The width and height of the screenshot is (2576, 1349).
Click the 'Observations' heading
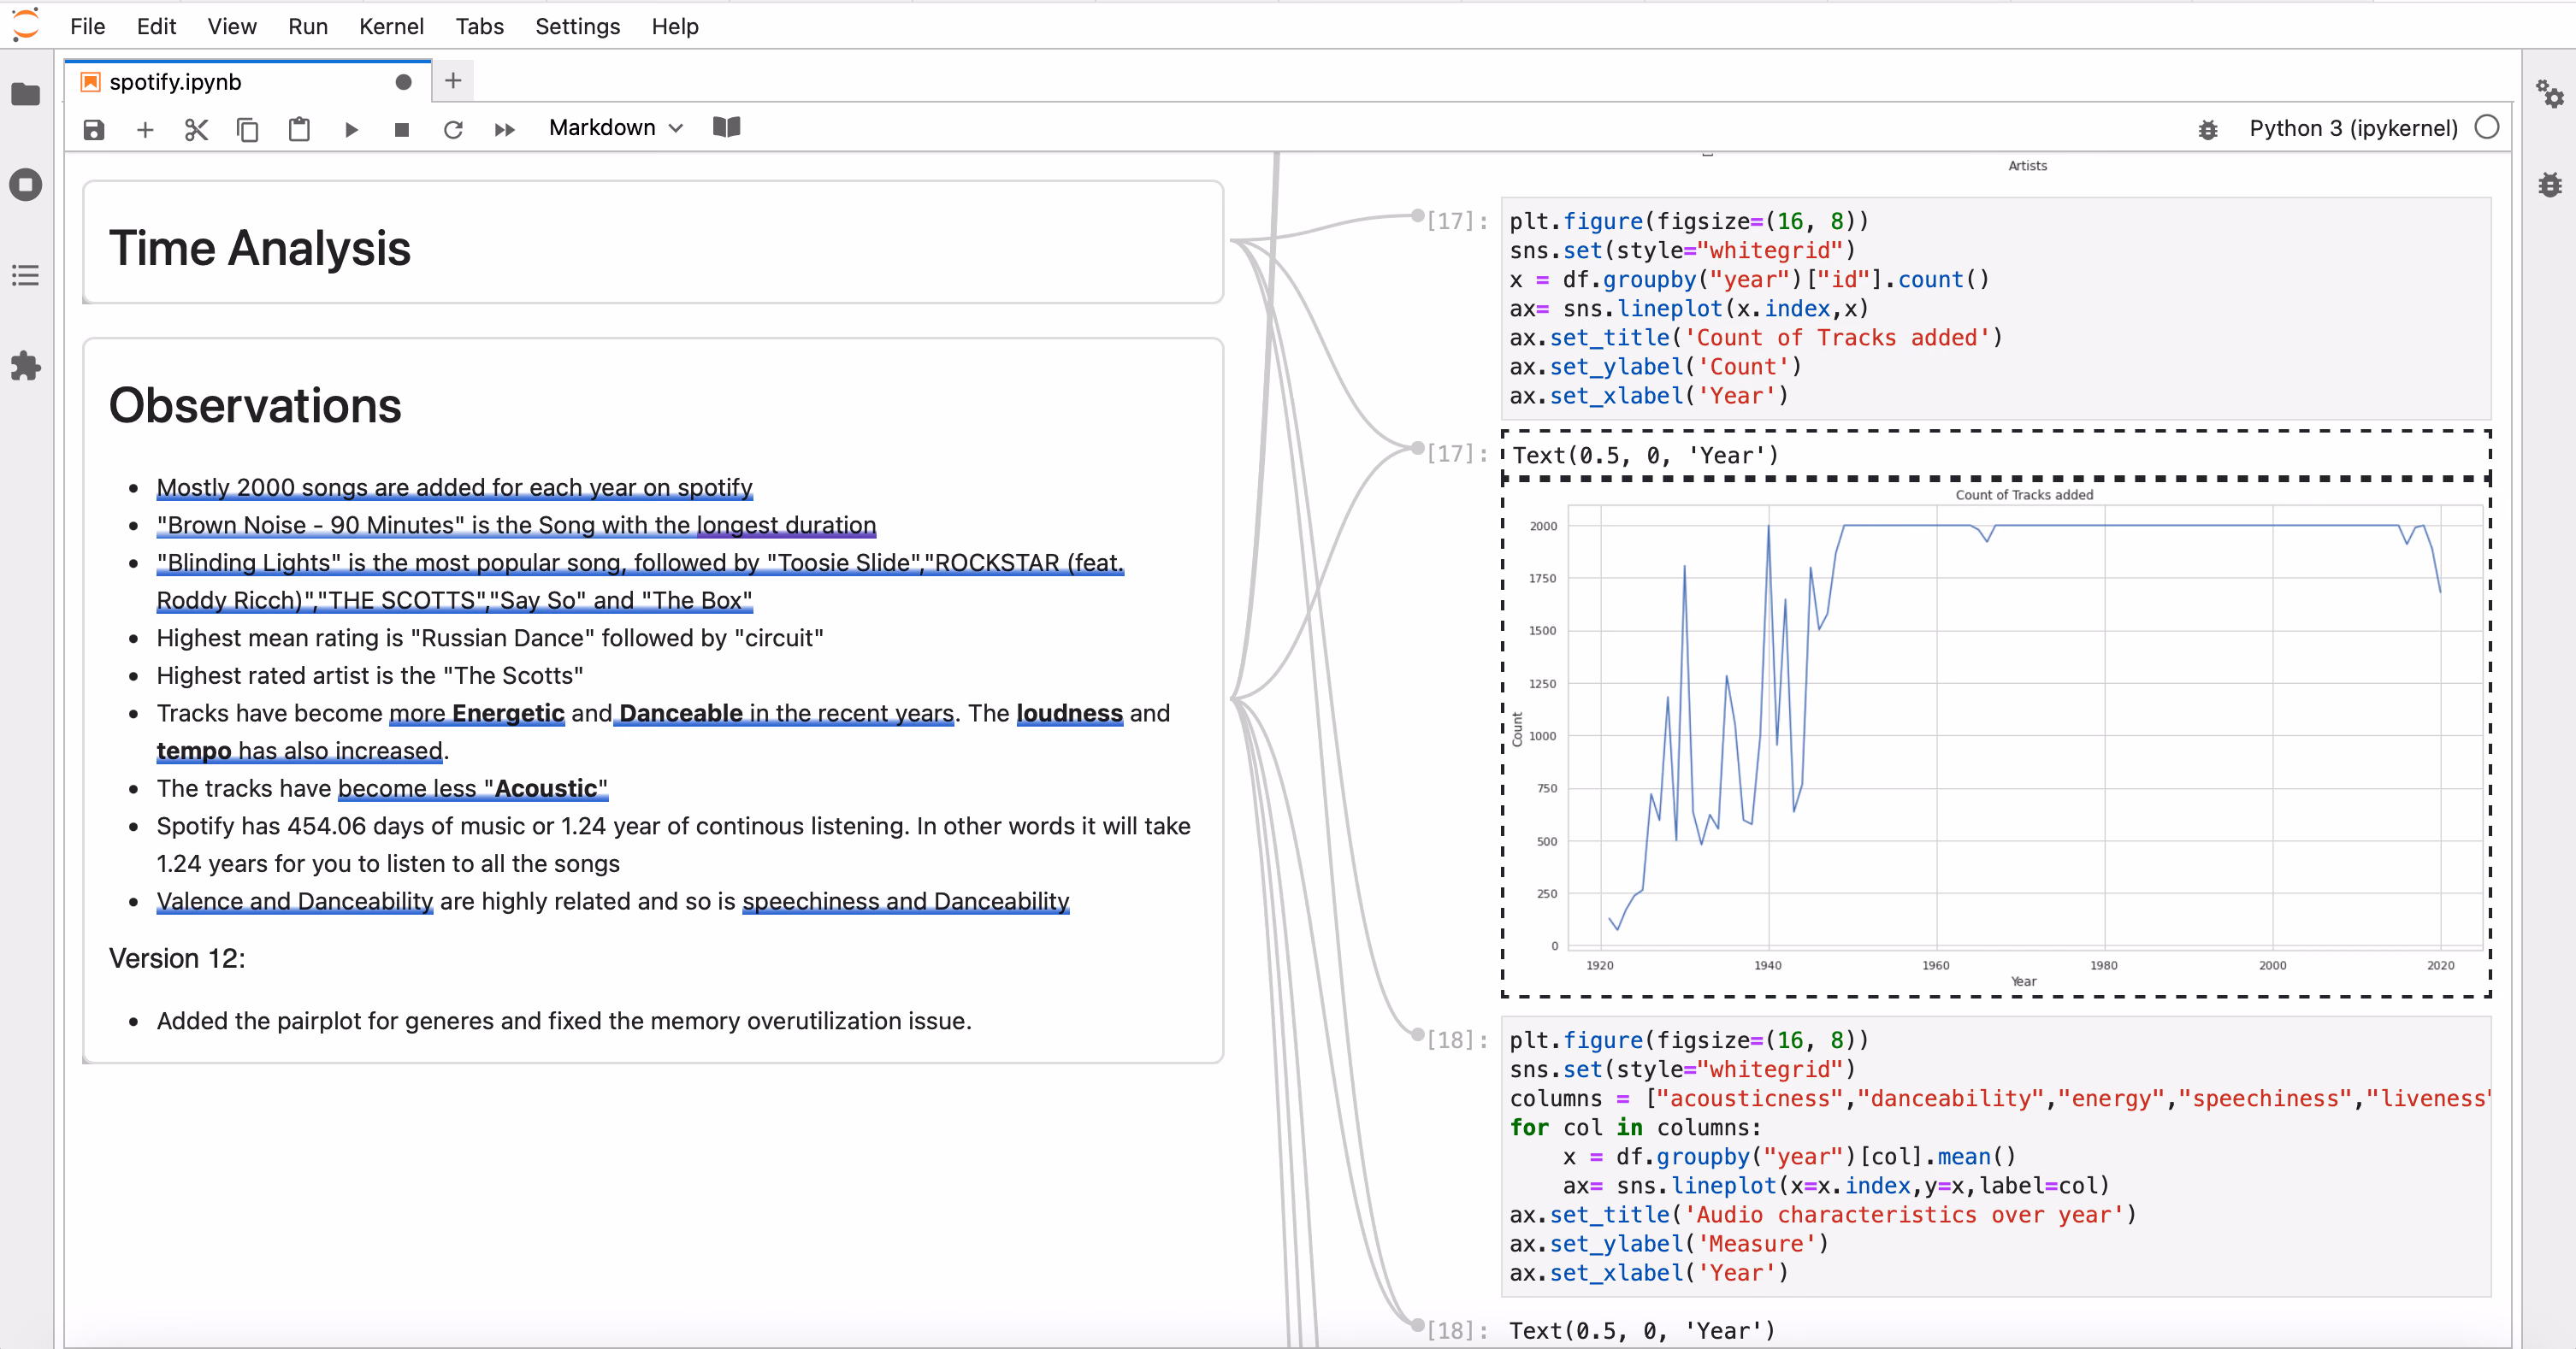pyautogui.click(x=255, y=406)
